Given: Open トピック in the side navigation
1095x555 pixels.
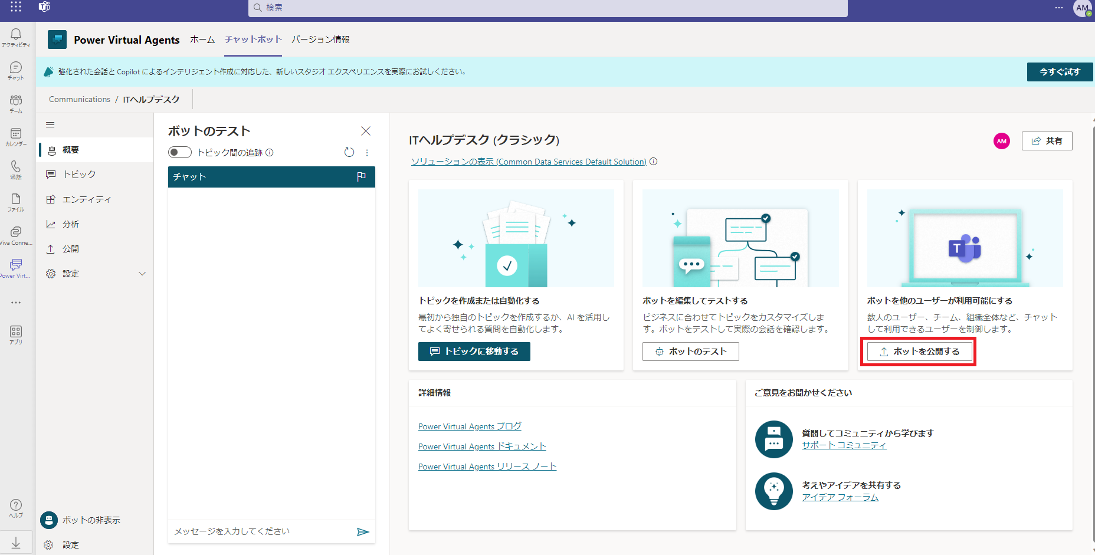Looking at the screenshot, I should [x=96, y=175].
